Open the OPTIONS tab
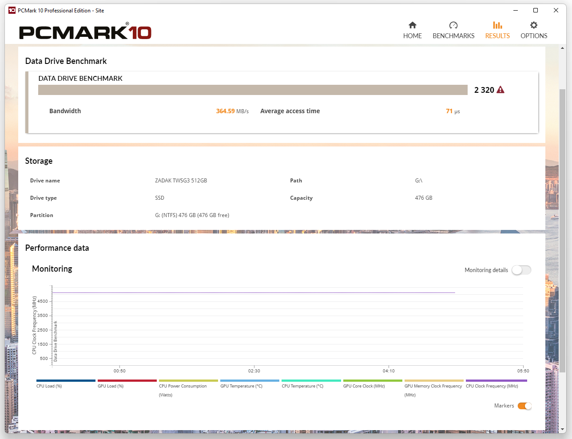Screen dimensions: 572x439 [x=534, y=30]
